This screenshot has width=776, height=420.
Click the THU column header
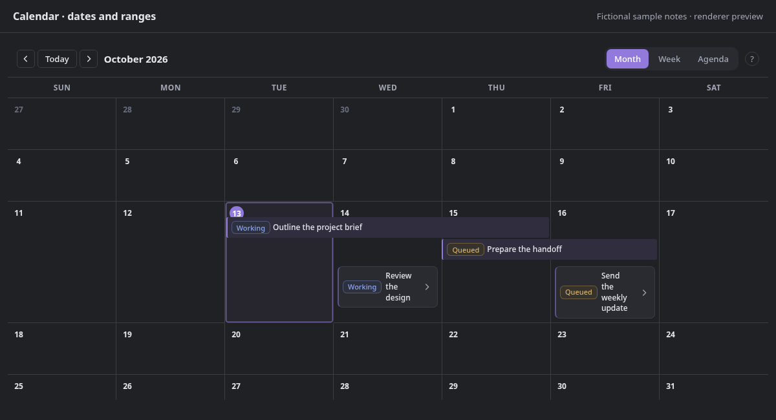tap(497, 88)
